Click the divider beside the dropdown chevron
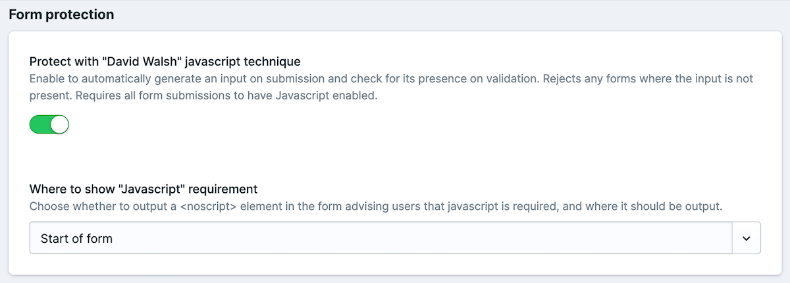This screenshot has height=283, width=790. [732, 238]
